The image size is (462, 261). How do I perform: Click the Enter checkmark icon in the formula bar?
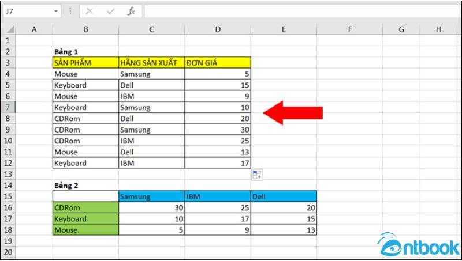pyautogui.click(x=110, y=12)
